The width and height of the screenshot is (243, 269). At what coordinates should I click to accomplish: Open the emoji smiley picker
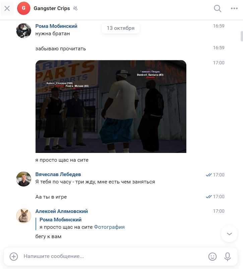pos(212,257)
